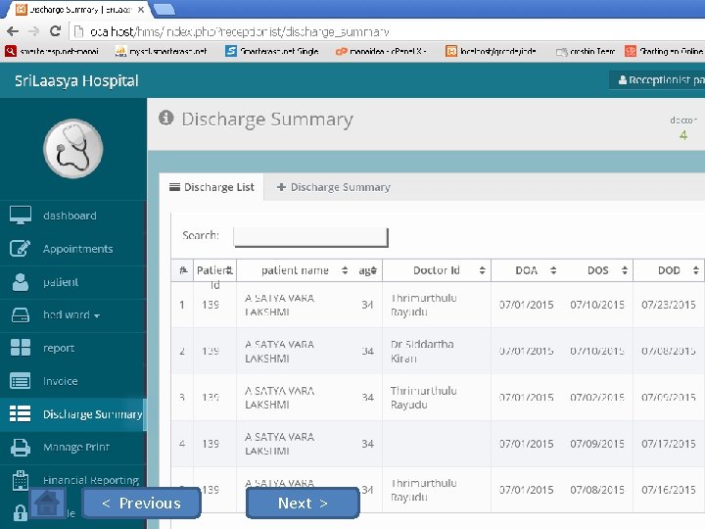The height and width of the screenshot is (529, 705).
Task: Click the patient person icon
Action: click(x=21, y=281)
